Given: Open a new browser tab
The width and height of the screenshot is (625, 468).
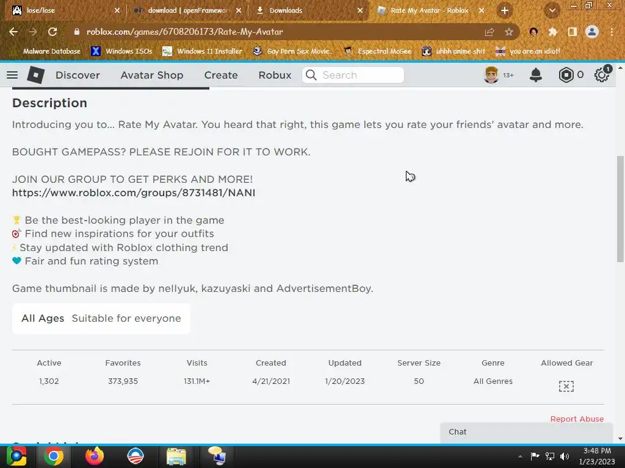Looking at the screenshot, I should [505, 11].
